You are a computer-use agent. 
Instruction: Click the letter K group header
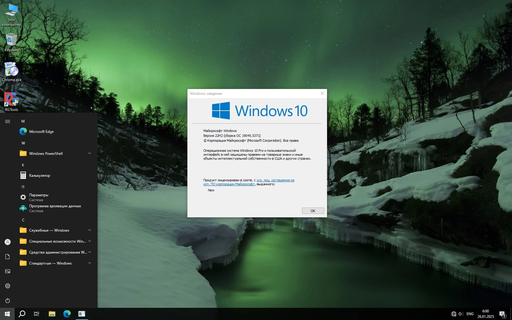coord(23,165)
